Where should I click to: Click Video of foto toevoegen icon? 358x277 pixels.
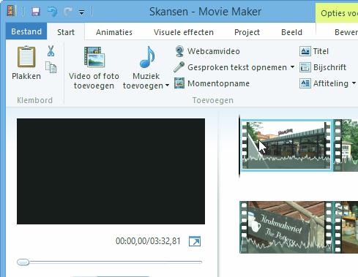94,57
